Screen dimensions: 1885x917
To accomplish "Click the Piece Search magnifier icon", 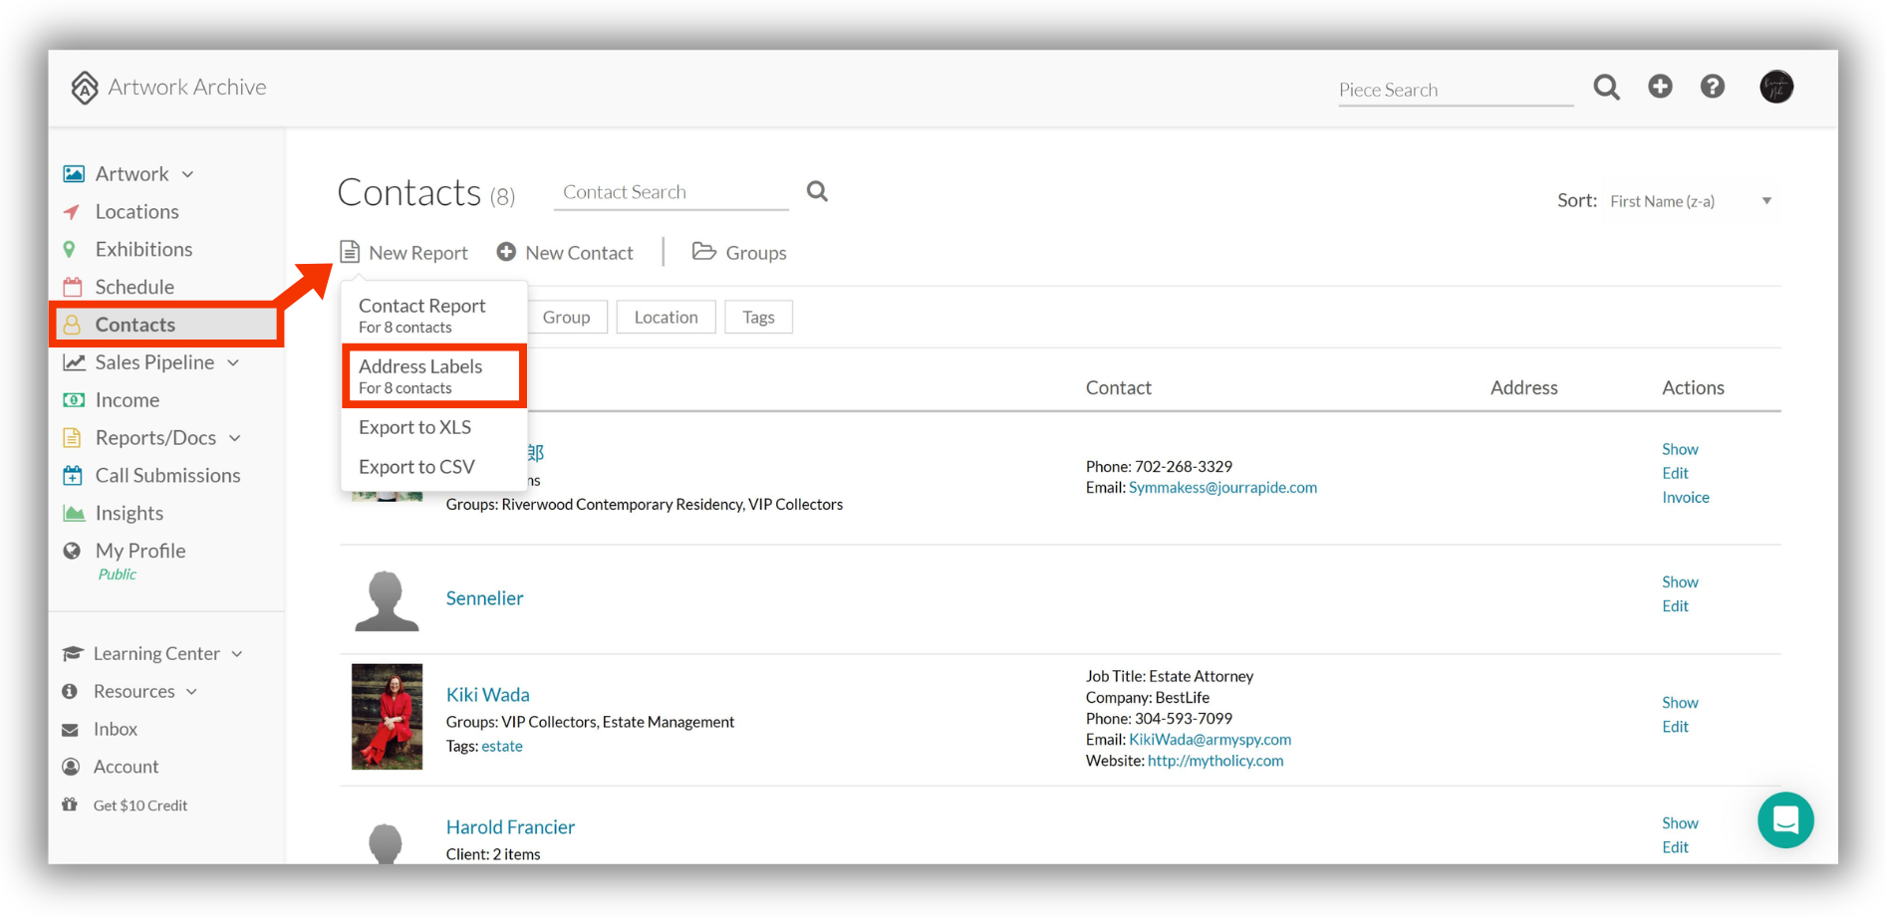I will tap(1606, 88).
